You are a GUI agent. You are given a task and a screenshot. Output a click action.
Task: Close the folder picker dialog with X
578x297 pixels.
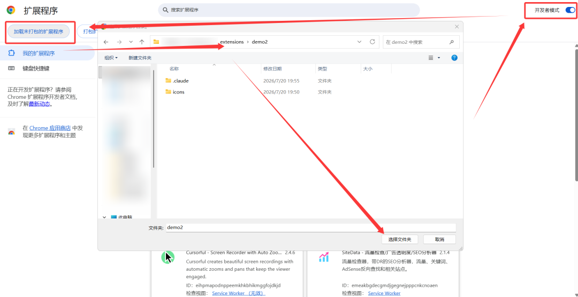pyautogui.click(x=457, y=27)
